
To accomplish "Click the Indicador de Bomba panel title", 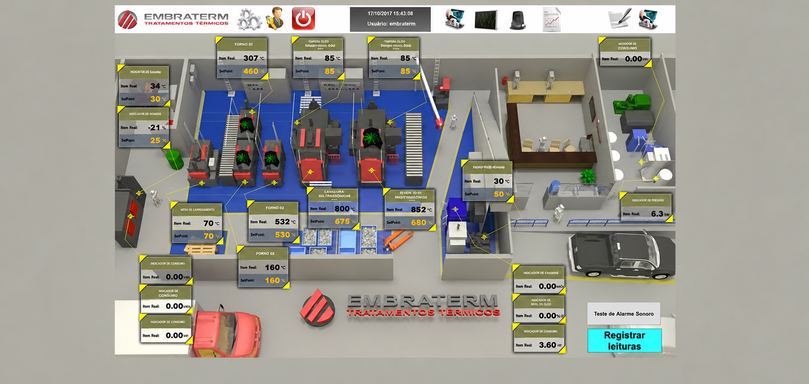I will pyautogui.click(x=145, y=114).
